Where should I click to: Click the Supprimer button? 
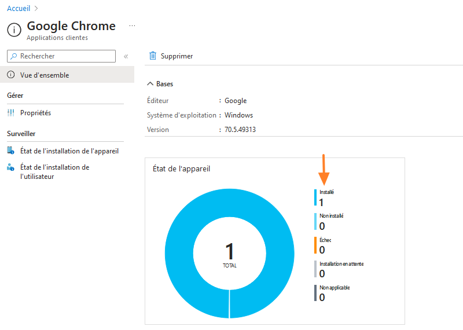click(171, 56)
